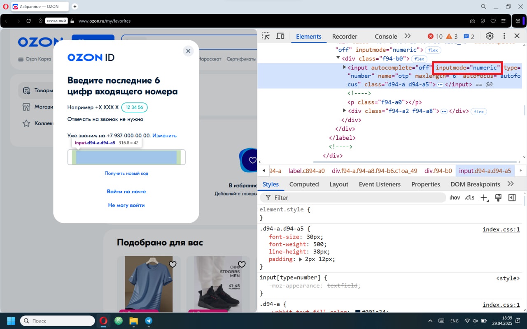This screenshot has height=329, width=527.
Task: Open the Event Listeners tab
Action: pyautogui.click(x=380, y=184)
